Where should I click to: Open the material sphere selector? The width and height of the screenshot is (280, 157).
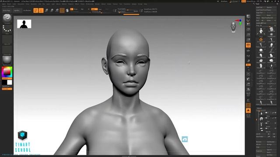click(7, 60)
